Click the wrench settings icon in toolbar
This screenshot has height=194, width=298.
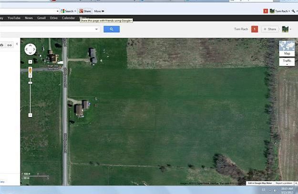pyautogui.click(x=294, y=11)
